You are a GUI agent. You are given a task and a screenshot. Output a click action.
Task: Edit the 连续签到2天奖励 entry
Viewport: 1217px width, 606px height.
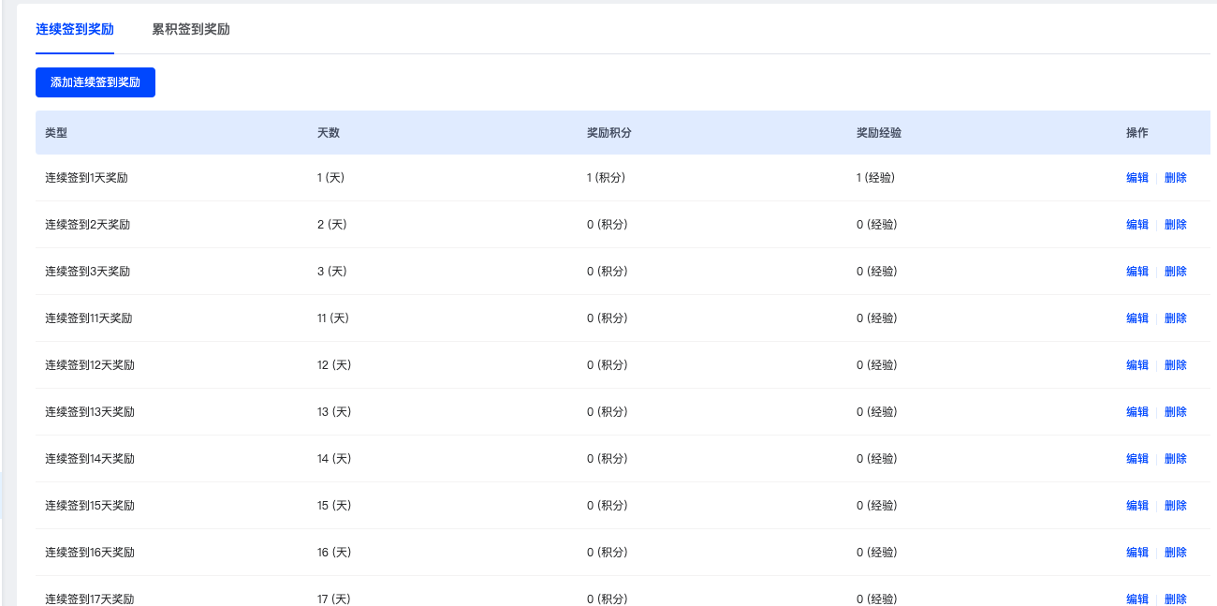pyautogui.click(x=1136, y=225)
